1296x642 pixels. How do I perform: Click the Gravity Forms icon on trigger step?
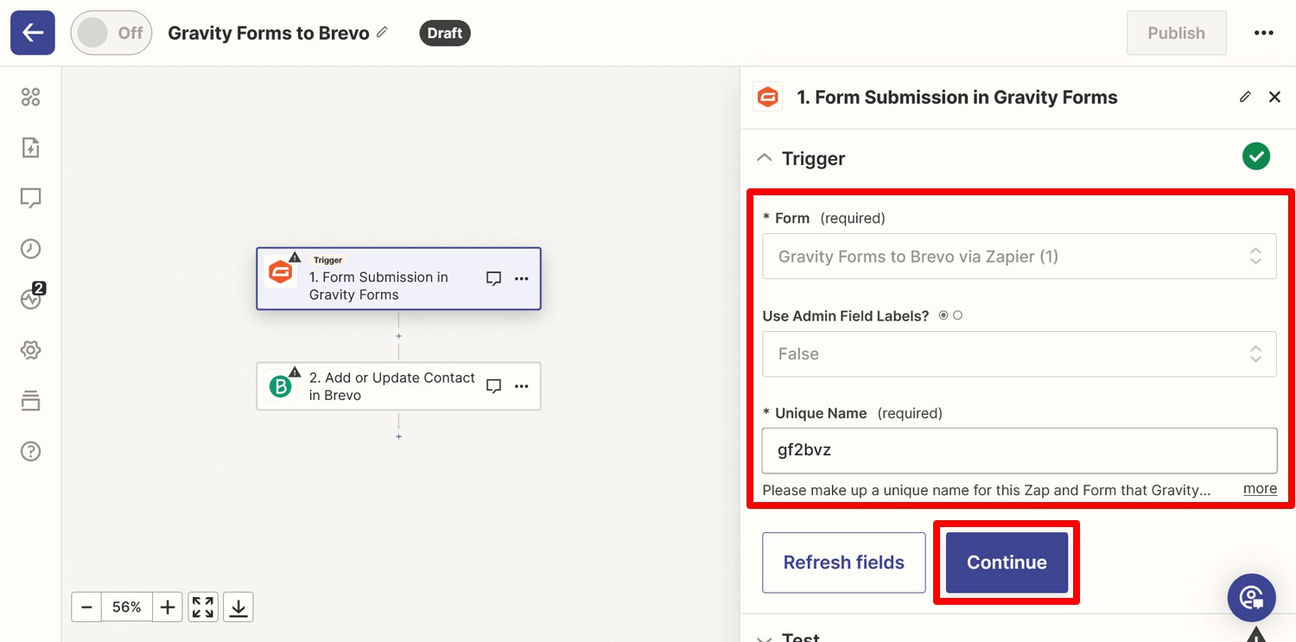coord(280,272)
